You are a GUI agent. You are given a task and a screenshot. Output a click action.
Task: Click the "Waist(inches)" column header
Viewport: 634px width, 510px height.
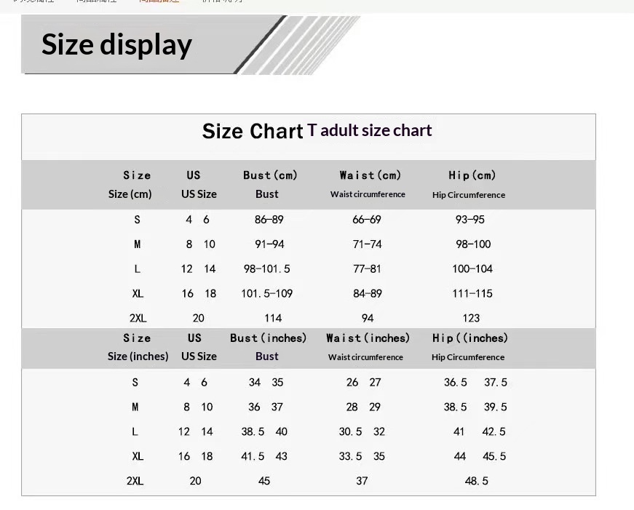[368, 338]
